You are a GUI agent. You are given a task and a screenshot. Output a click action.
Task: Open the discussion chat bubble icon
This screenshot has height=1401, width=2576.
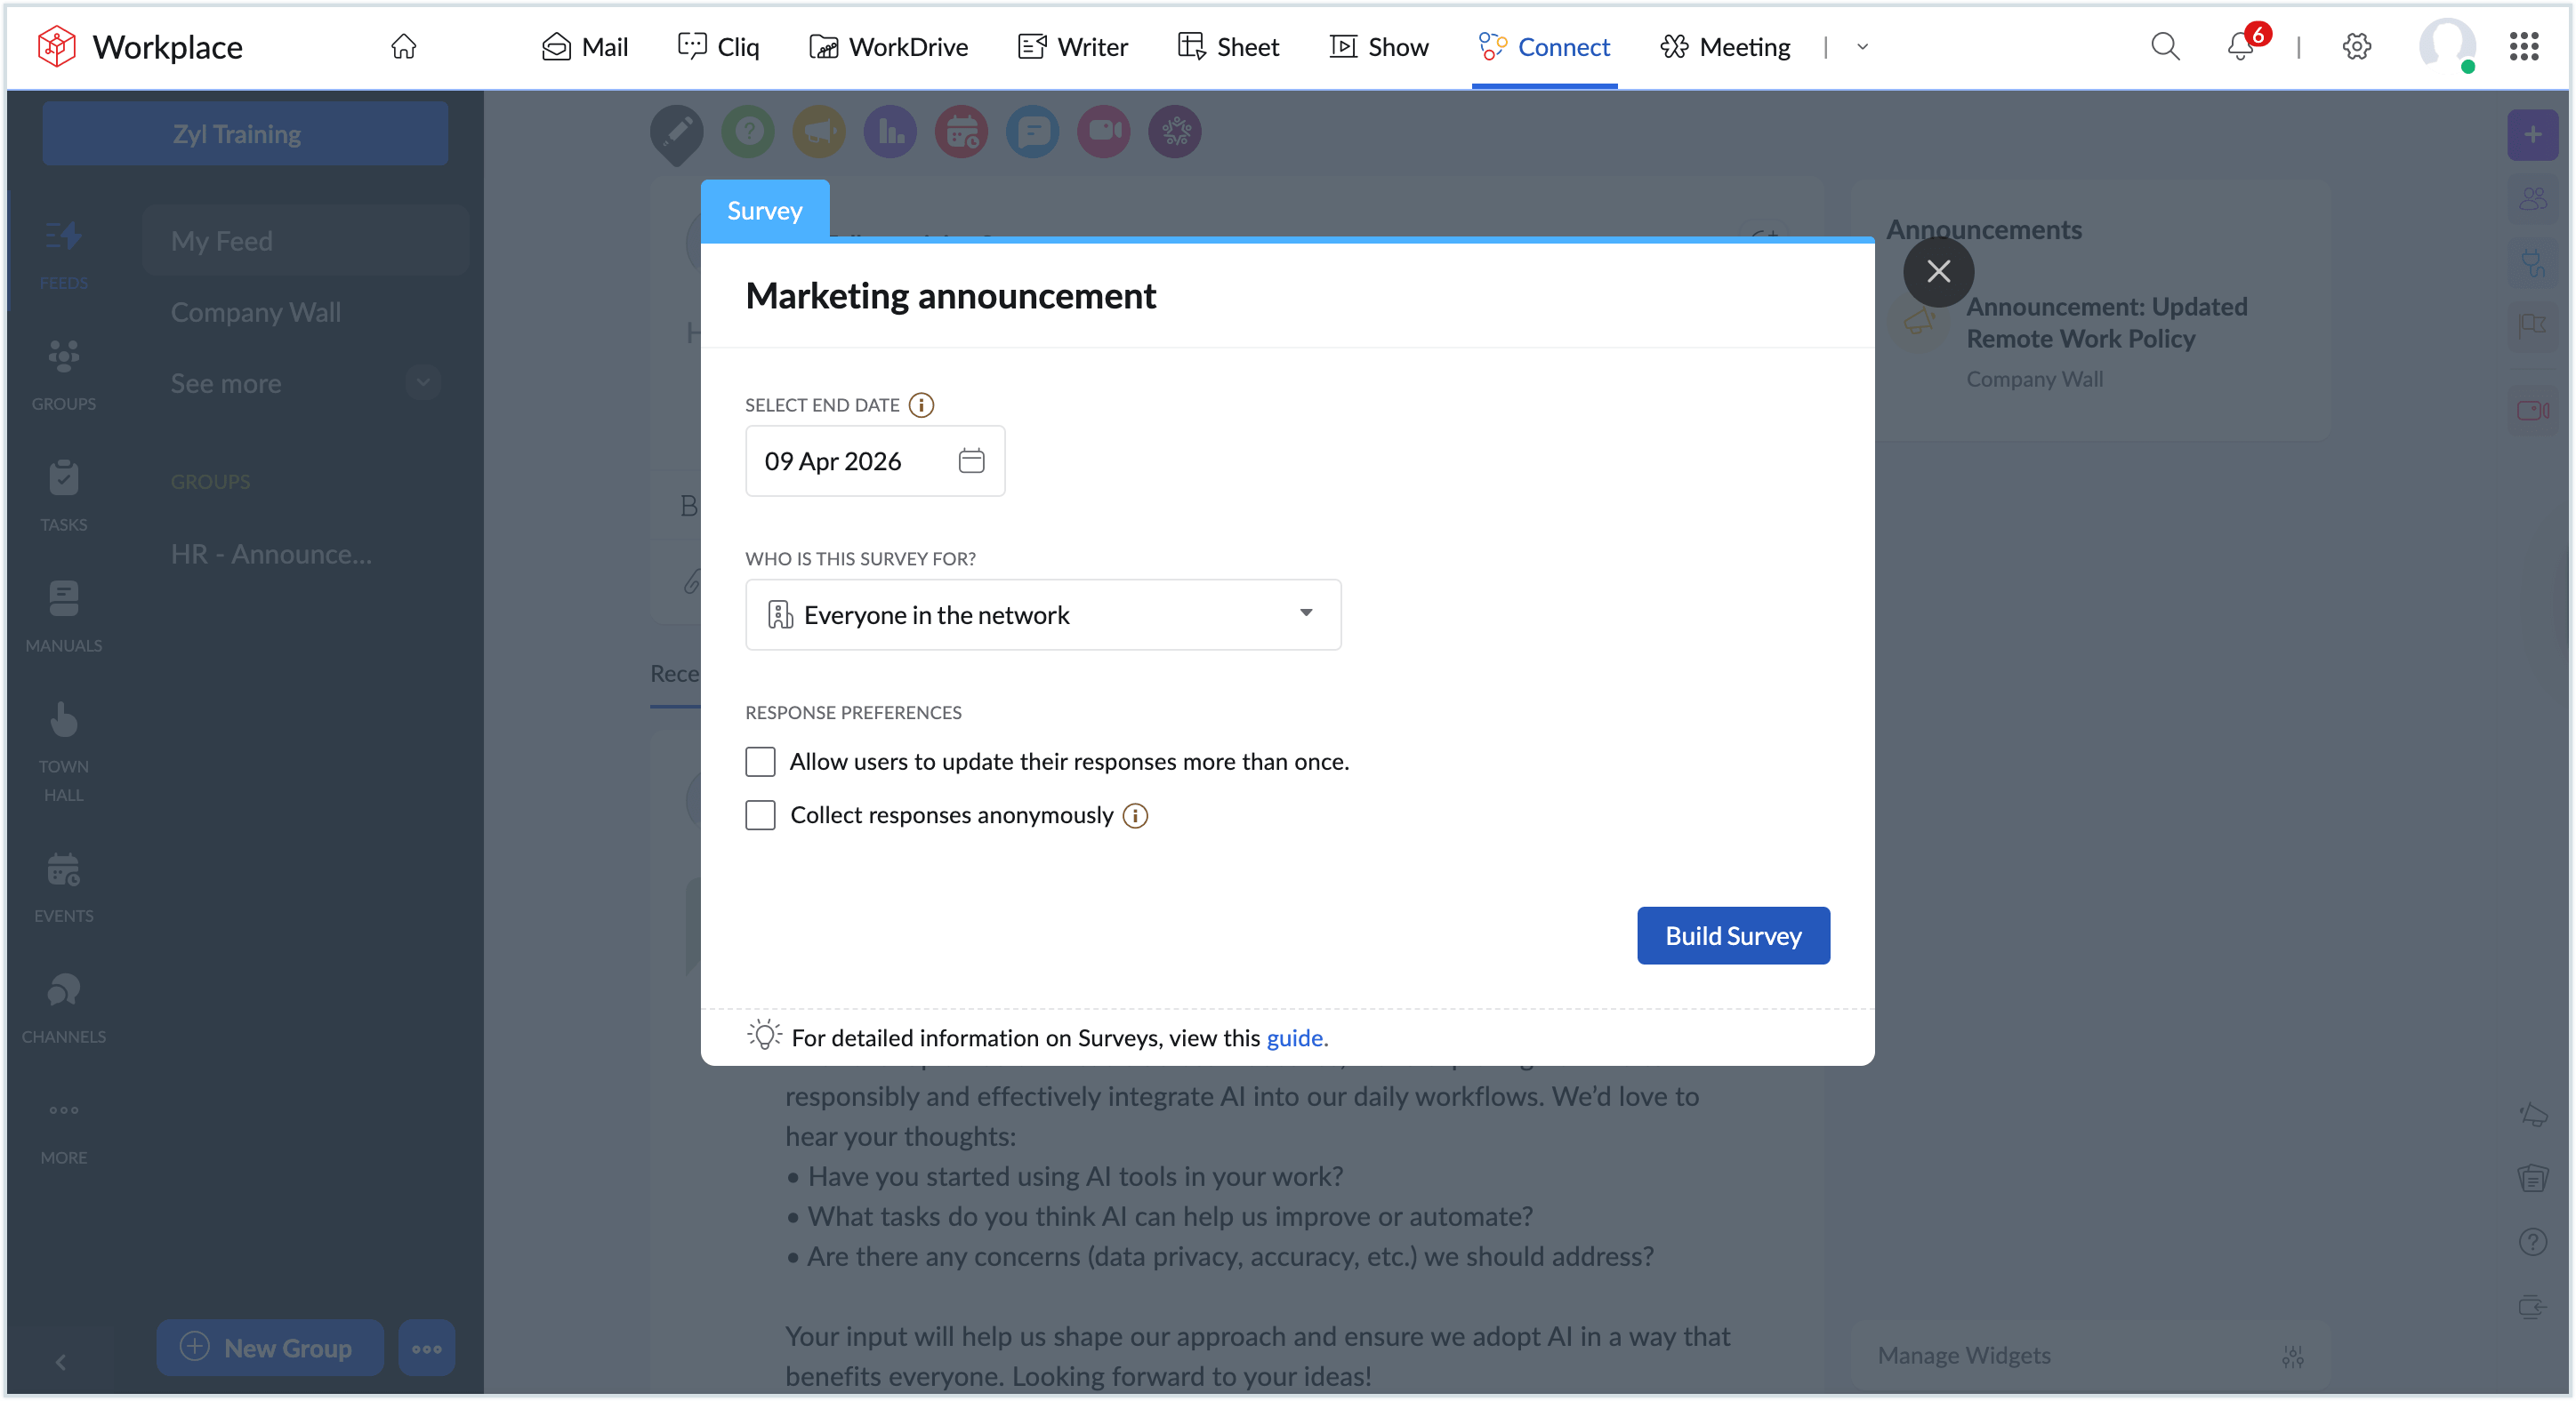click(1032, 131)
